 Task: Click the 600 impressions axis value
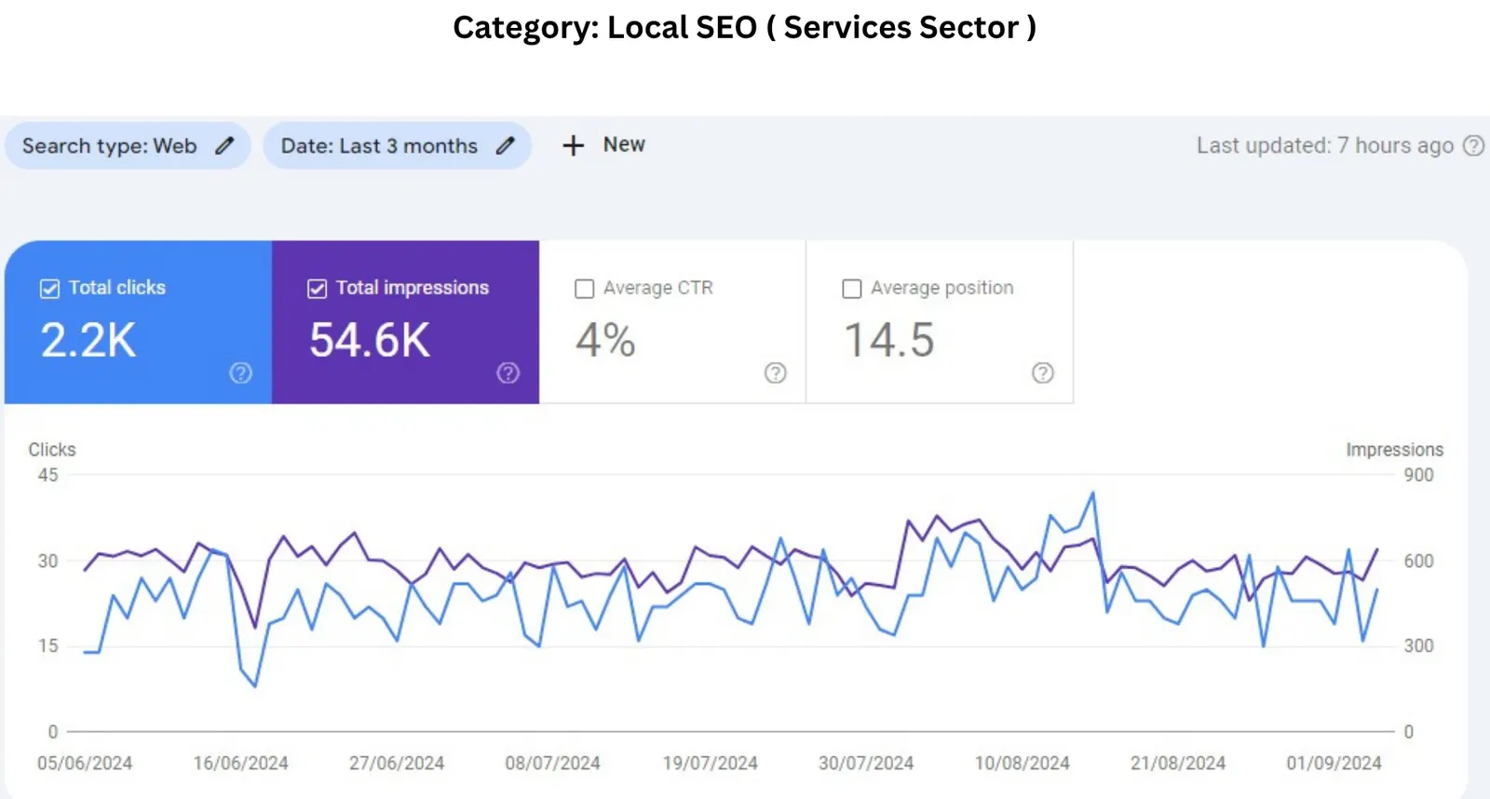(x=1419, y=561)
